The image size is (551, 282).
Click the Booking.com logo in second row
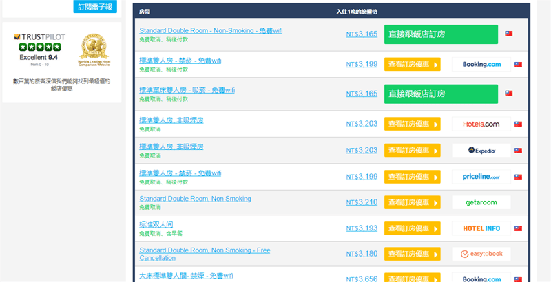(481, 65)
